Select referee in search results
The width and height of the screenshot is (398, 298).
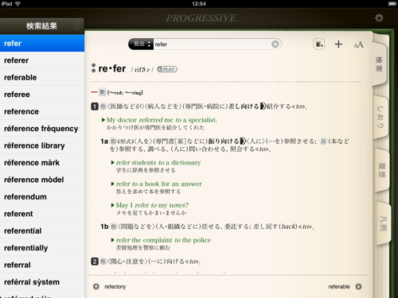[42, 95]
